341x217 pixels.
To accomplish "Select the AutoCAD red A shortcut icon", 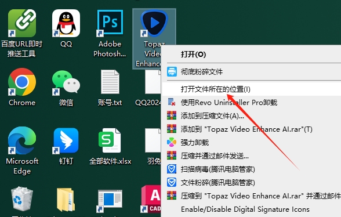I will 151,199.
